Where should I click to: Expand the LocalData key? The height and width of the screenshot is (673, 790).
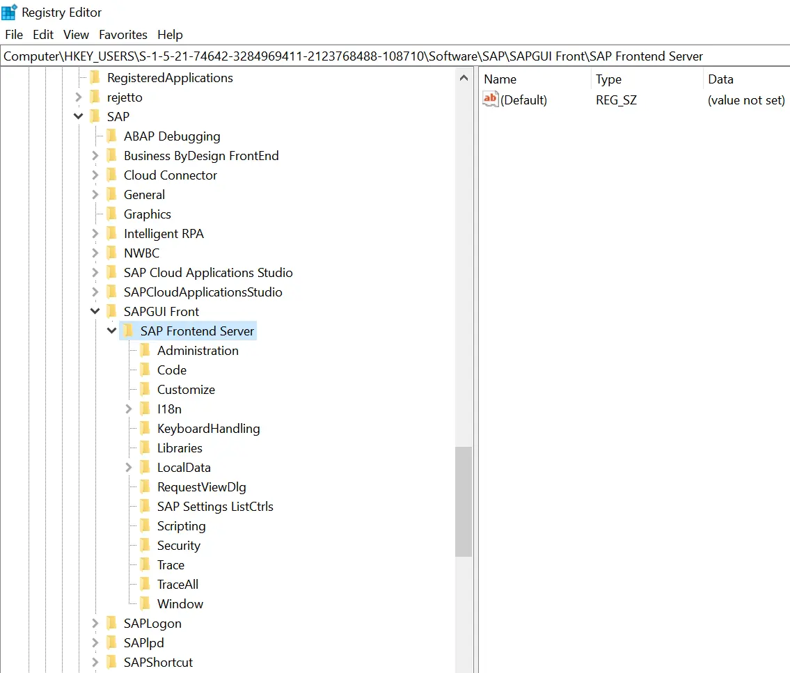129,467
